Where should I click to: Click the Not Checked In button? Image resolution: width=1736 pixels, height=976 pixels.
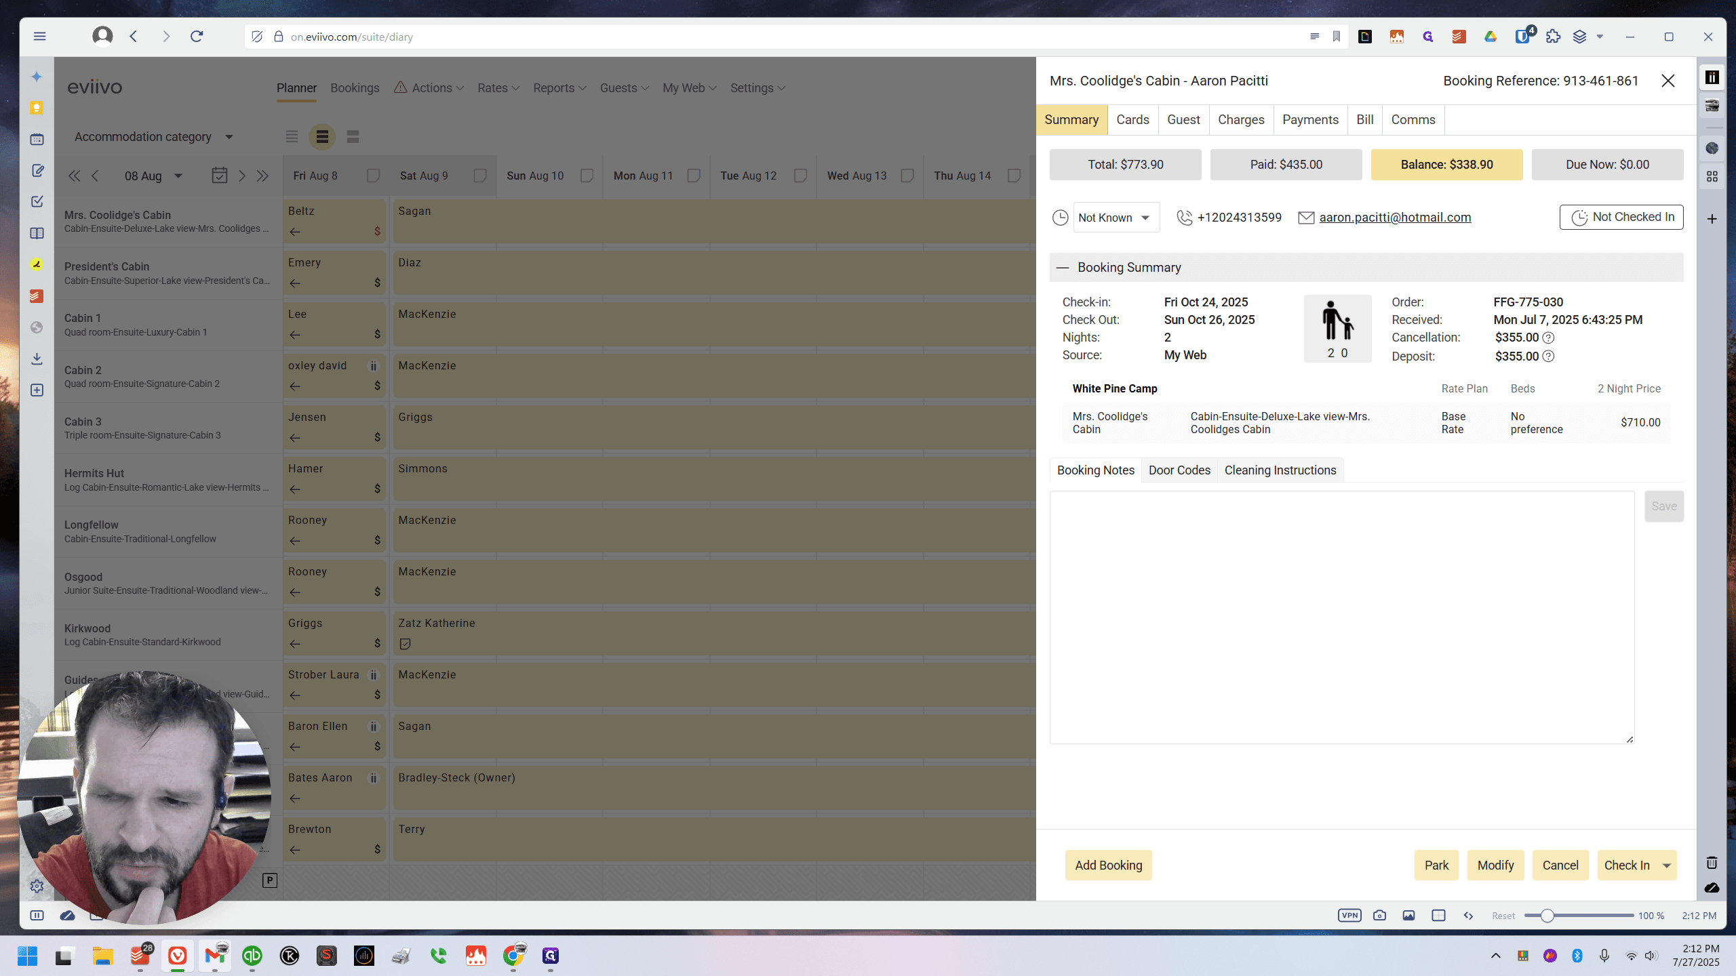point(1621,217)
